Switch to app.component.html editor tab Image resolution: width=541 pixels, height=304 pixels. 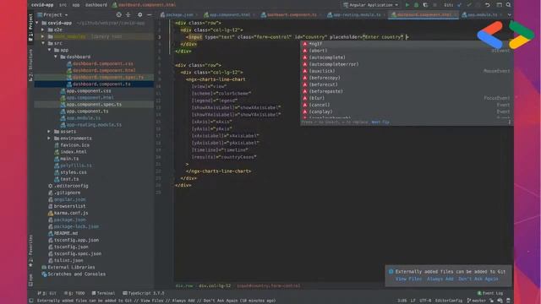click(228, 15)
